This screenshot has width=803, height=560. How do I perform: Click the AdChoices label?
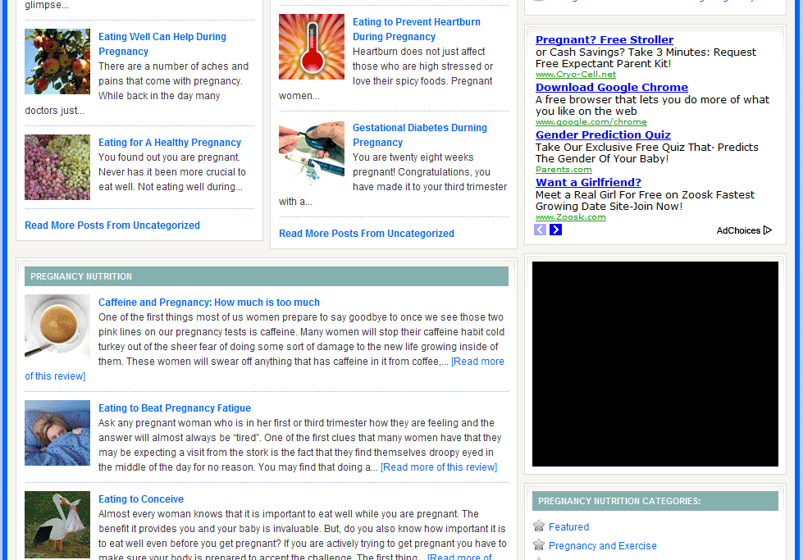pos(738,230)
